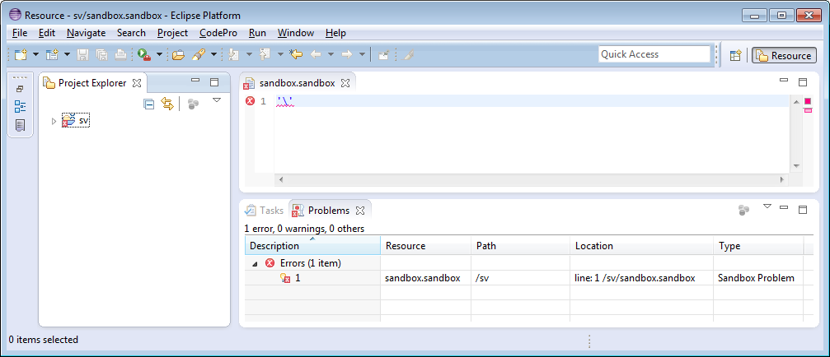
Task: Open the Problems View Menu triangle
Action: [767, 206]
